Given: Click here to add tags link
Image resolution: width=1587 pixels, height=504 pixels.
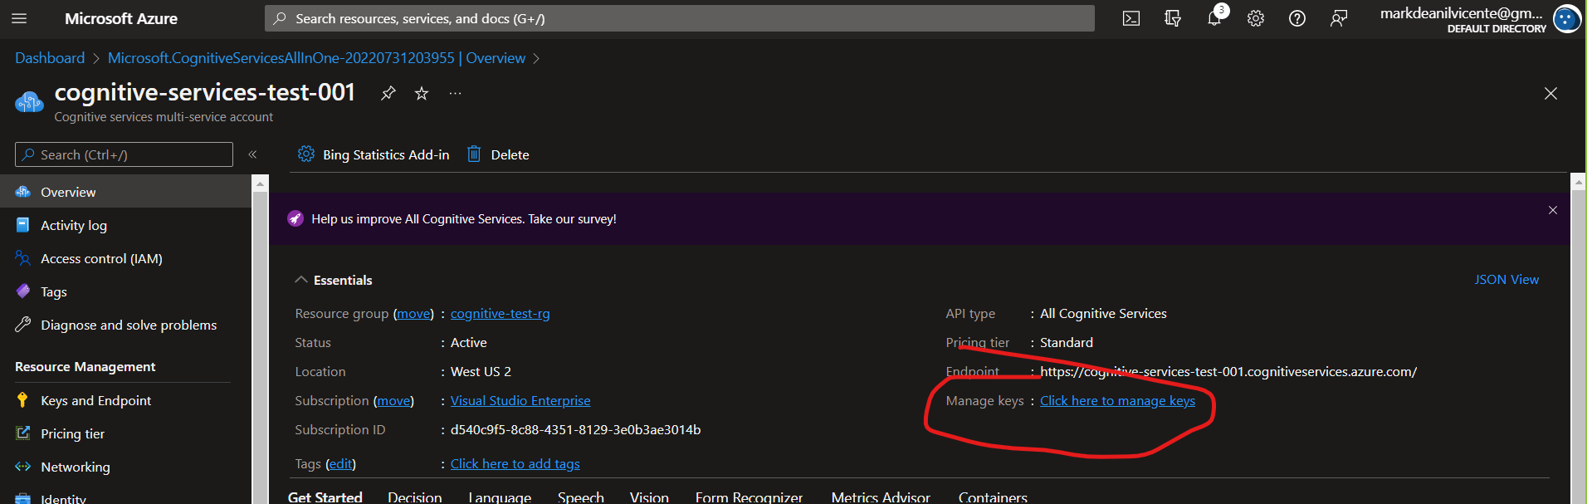Looking at the screenshot, I should point(515,464).
